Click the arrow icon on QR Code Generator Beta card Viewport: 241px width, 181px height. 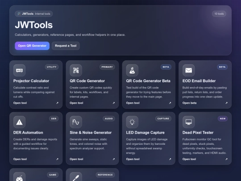(x=170, y=103)
